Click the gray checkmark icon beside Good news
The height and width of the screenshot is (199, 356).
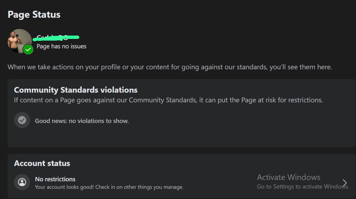tap(22, 120)
